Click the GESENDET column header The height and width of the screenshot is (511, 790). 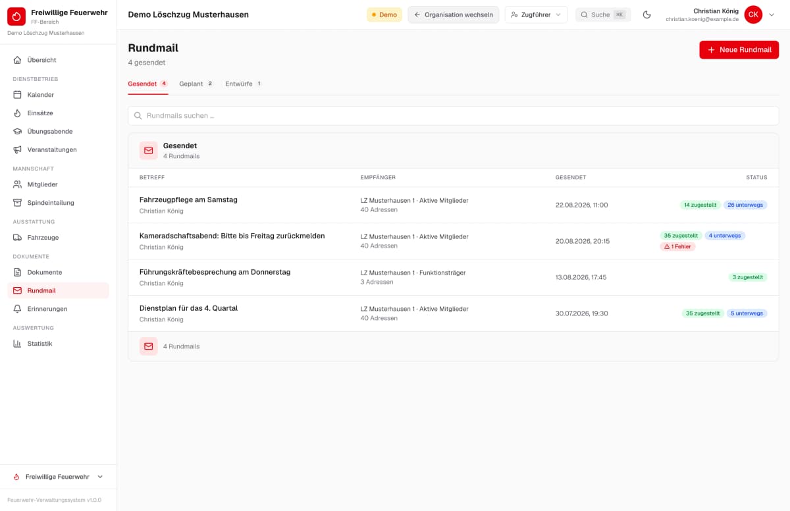tap(571, 177)
